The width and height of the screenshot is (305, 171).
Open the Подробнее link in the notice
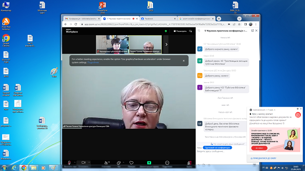tap(93, 62)
